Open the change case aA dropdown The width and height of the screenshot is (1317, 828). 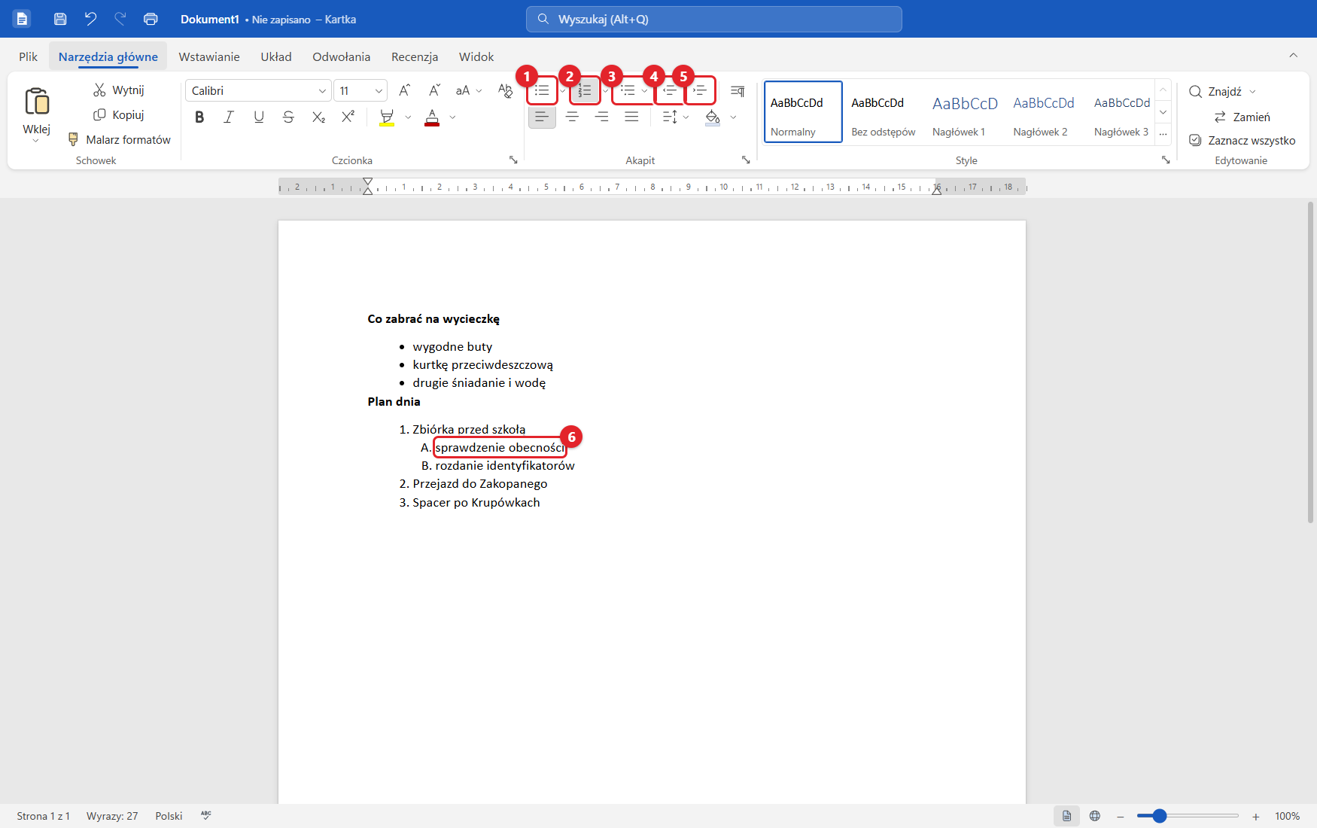pyautogui.click(x=469, y=90)
